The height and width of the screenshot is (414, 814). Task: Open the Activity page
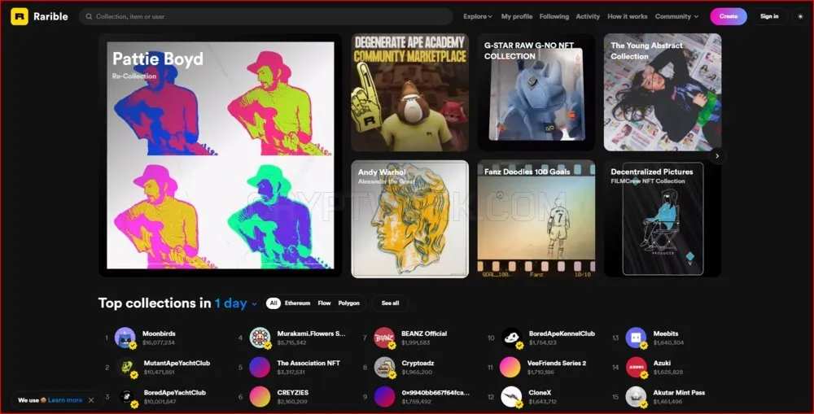[x=588, y=16]
